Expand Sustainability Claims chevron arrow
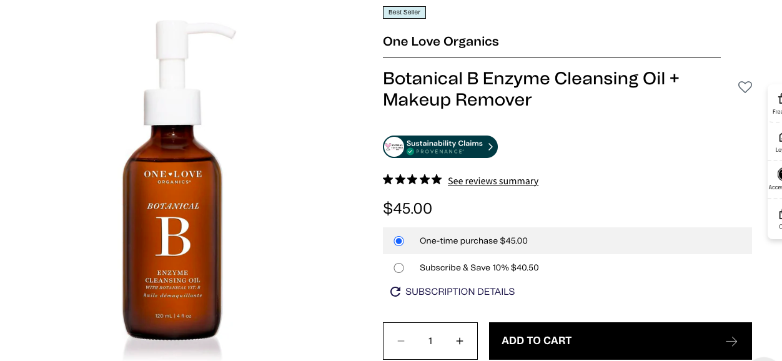Screen dimensions: 782x361 pos(490,147)
